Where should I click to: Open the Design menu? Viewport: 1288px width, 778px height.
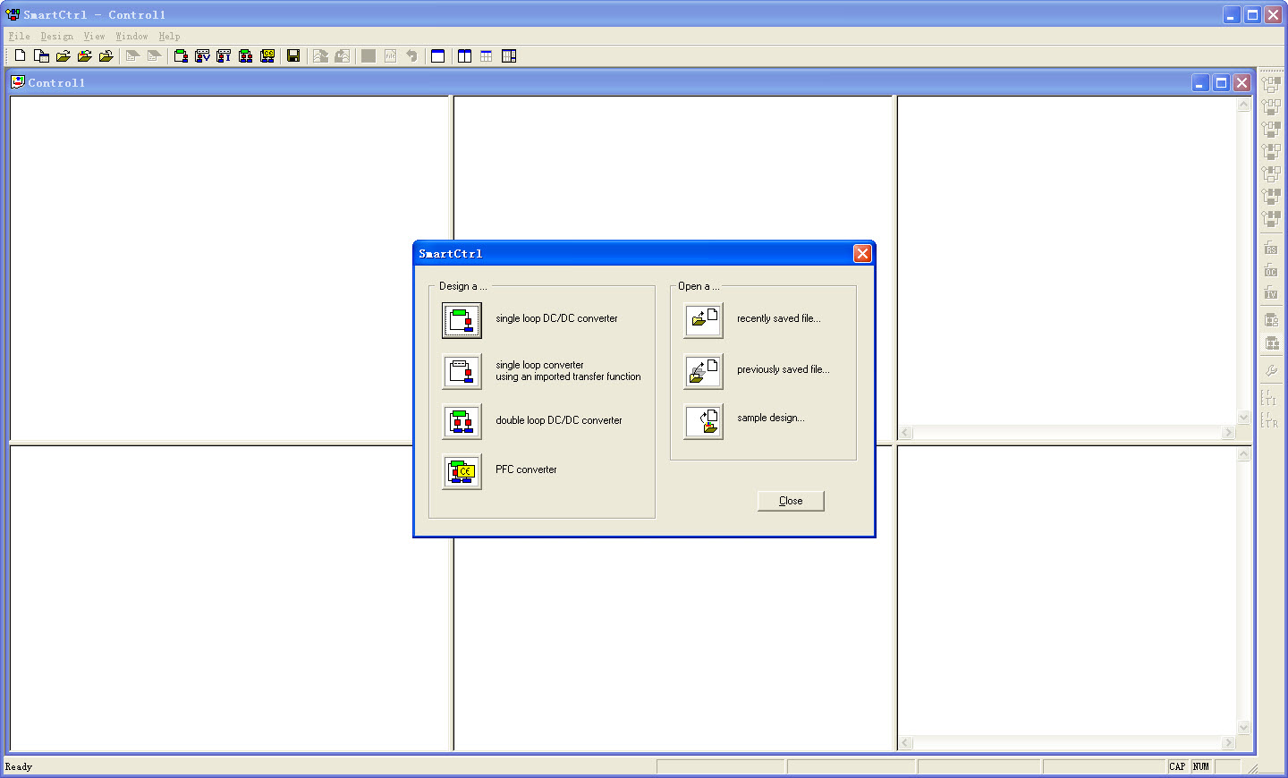click(57, 37)
